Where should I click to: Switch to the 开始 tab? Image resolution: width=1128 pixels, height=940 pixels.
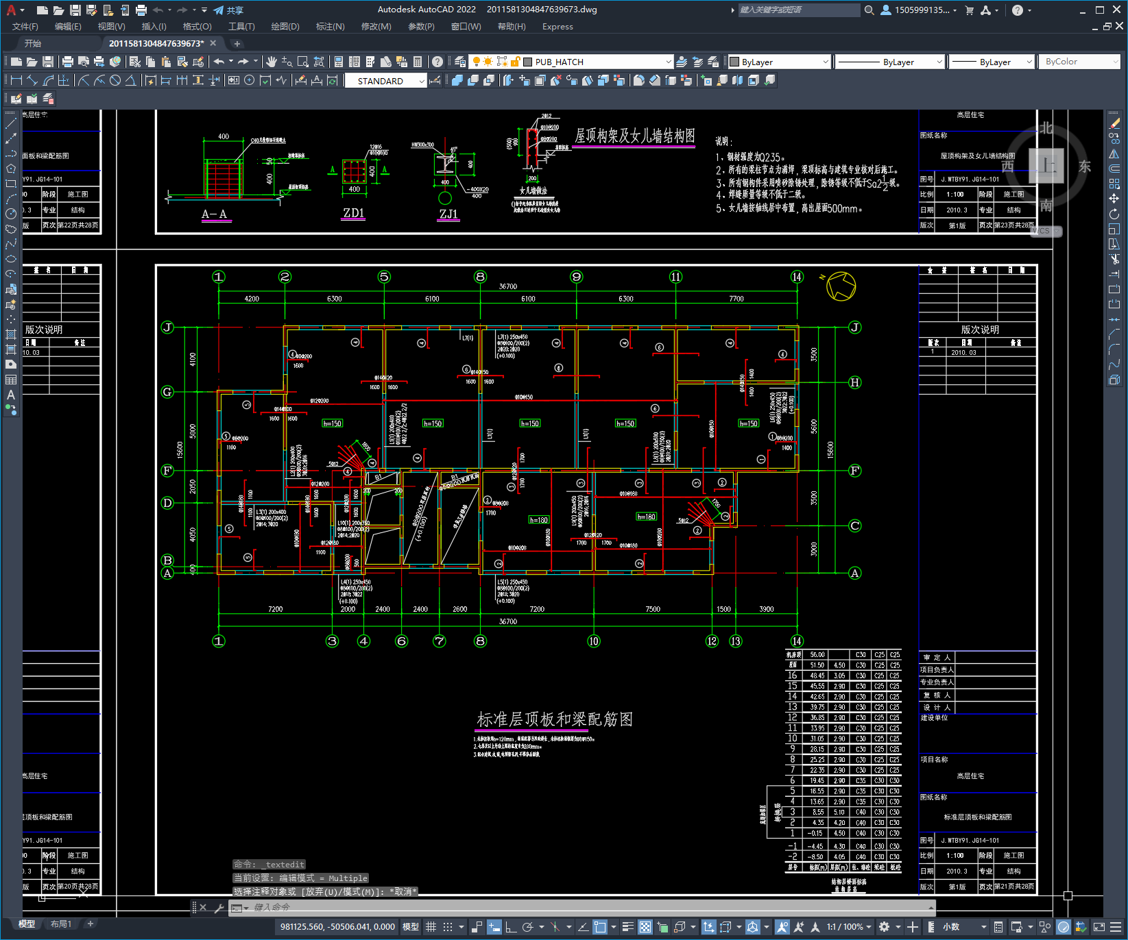pyautogui.click(x=33, y=43)
